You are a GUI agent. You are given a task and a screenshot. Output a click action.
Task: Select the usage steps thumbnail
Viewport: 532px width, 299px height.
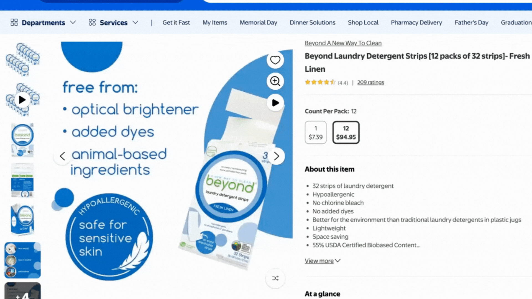coord(22,260)
